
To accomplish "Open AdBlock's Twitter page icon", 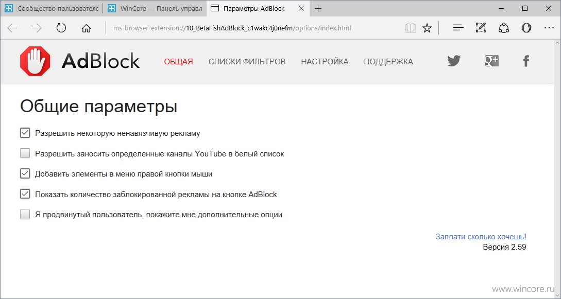I will pyautogui.click(x=454, y=61).
